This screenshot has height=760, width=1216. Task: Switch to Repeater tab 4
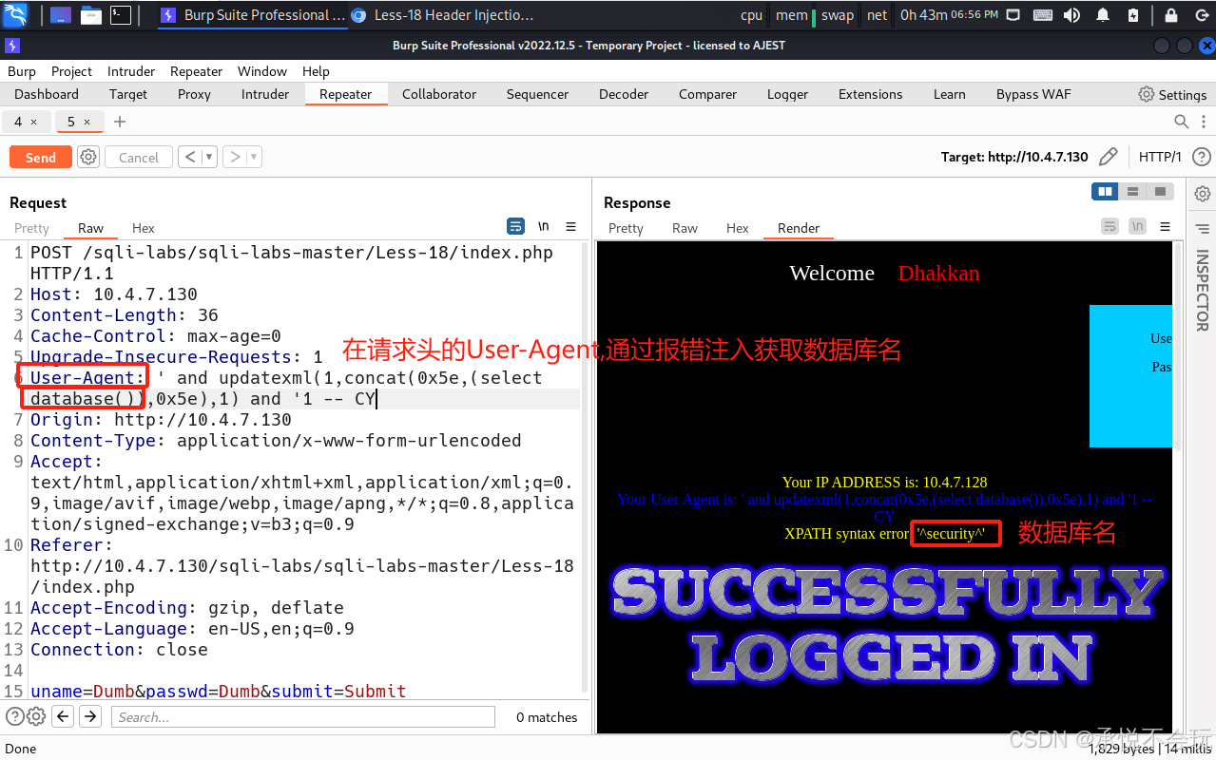pos(18,122)
